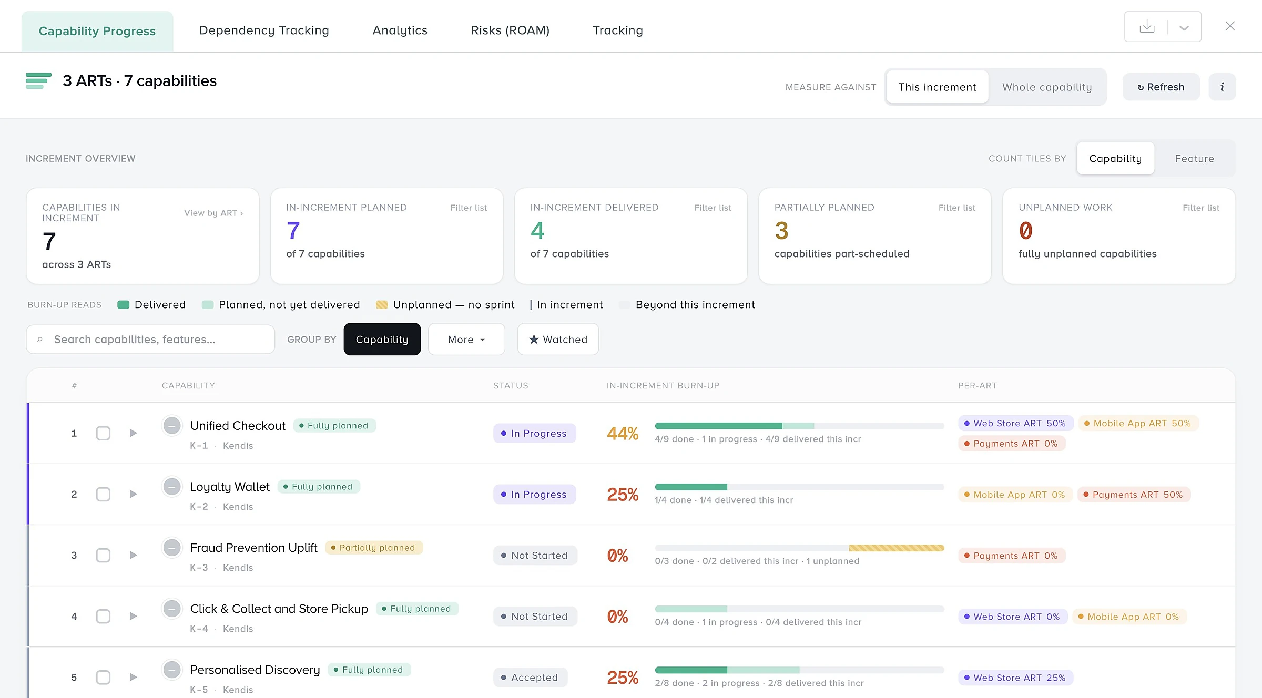
Task: Click the info icon beside Refresh
Action: (1222, 87)
